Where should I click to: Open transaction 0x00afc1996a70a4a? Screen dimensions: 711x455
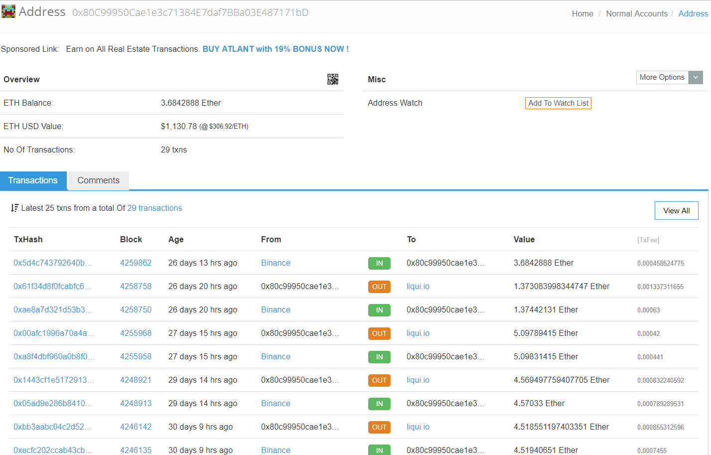tap(54, 333)
